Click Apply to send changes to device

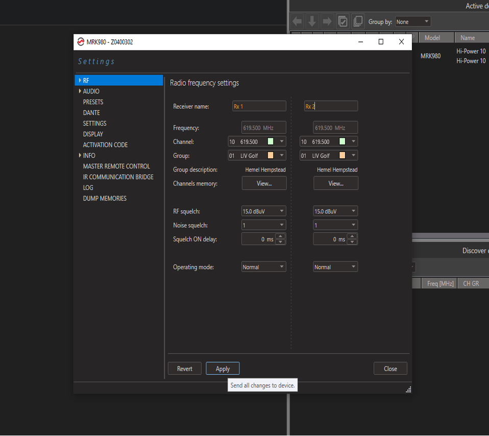coord(222,368)
